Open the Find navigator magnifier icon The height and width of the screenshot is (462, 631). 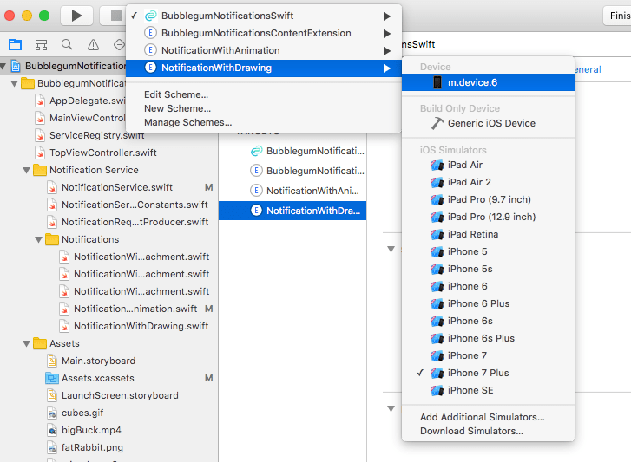[67, 45]
